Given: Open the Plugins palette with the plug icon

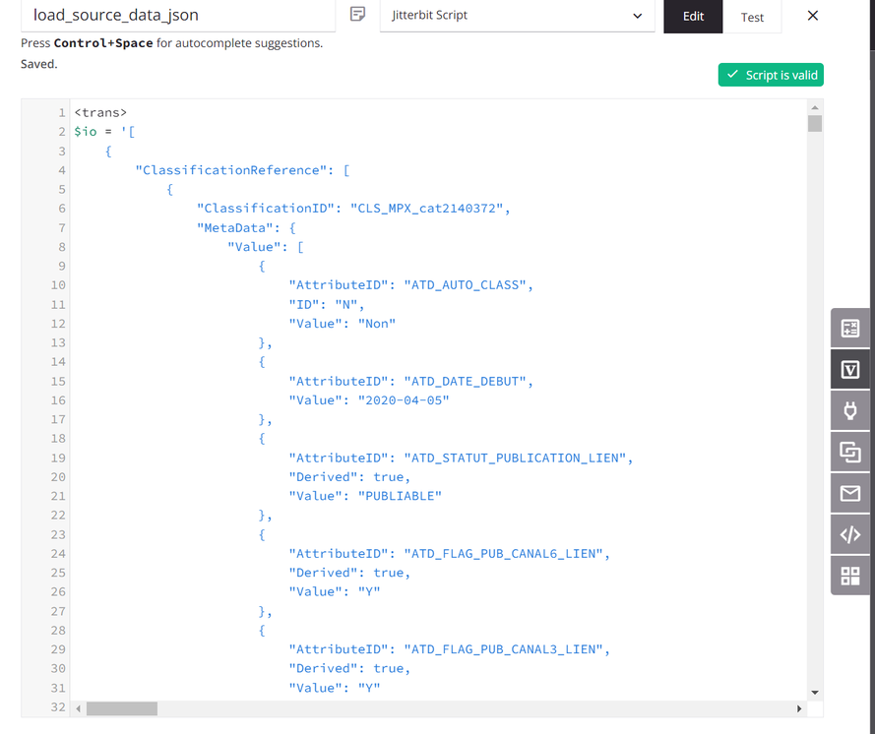Looking at the screenshot, I should click(849, 410).
